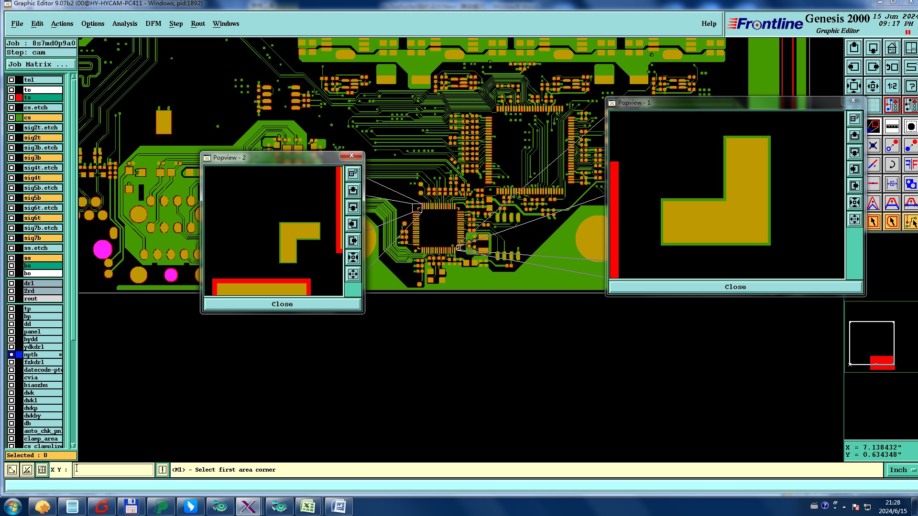Toggle the drl layer checkbox

11,283
